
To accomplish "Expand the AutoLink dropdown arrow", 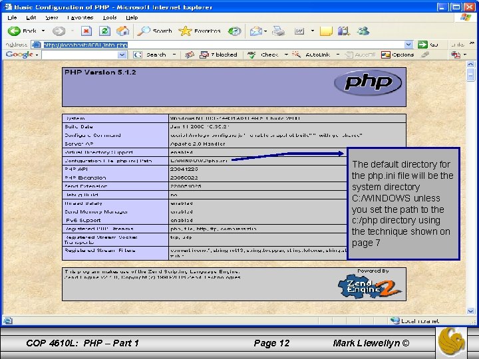I will [x=338, y=55].
